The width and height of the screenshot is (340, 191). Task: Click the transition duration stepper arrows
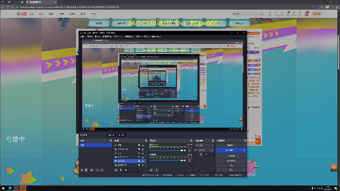pyautogui.click(x=212, y=150)
